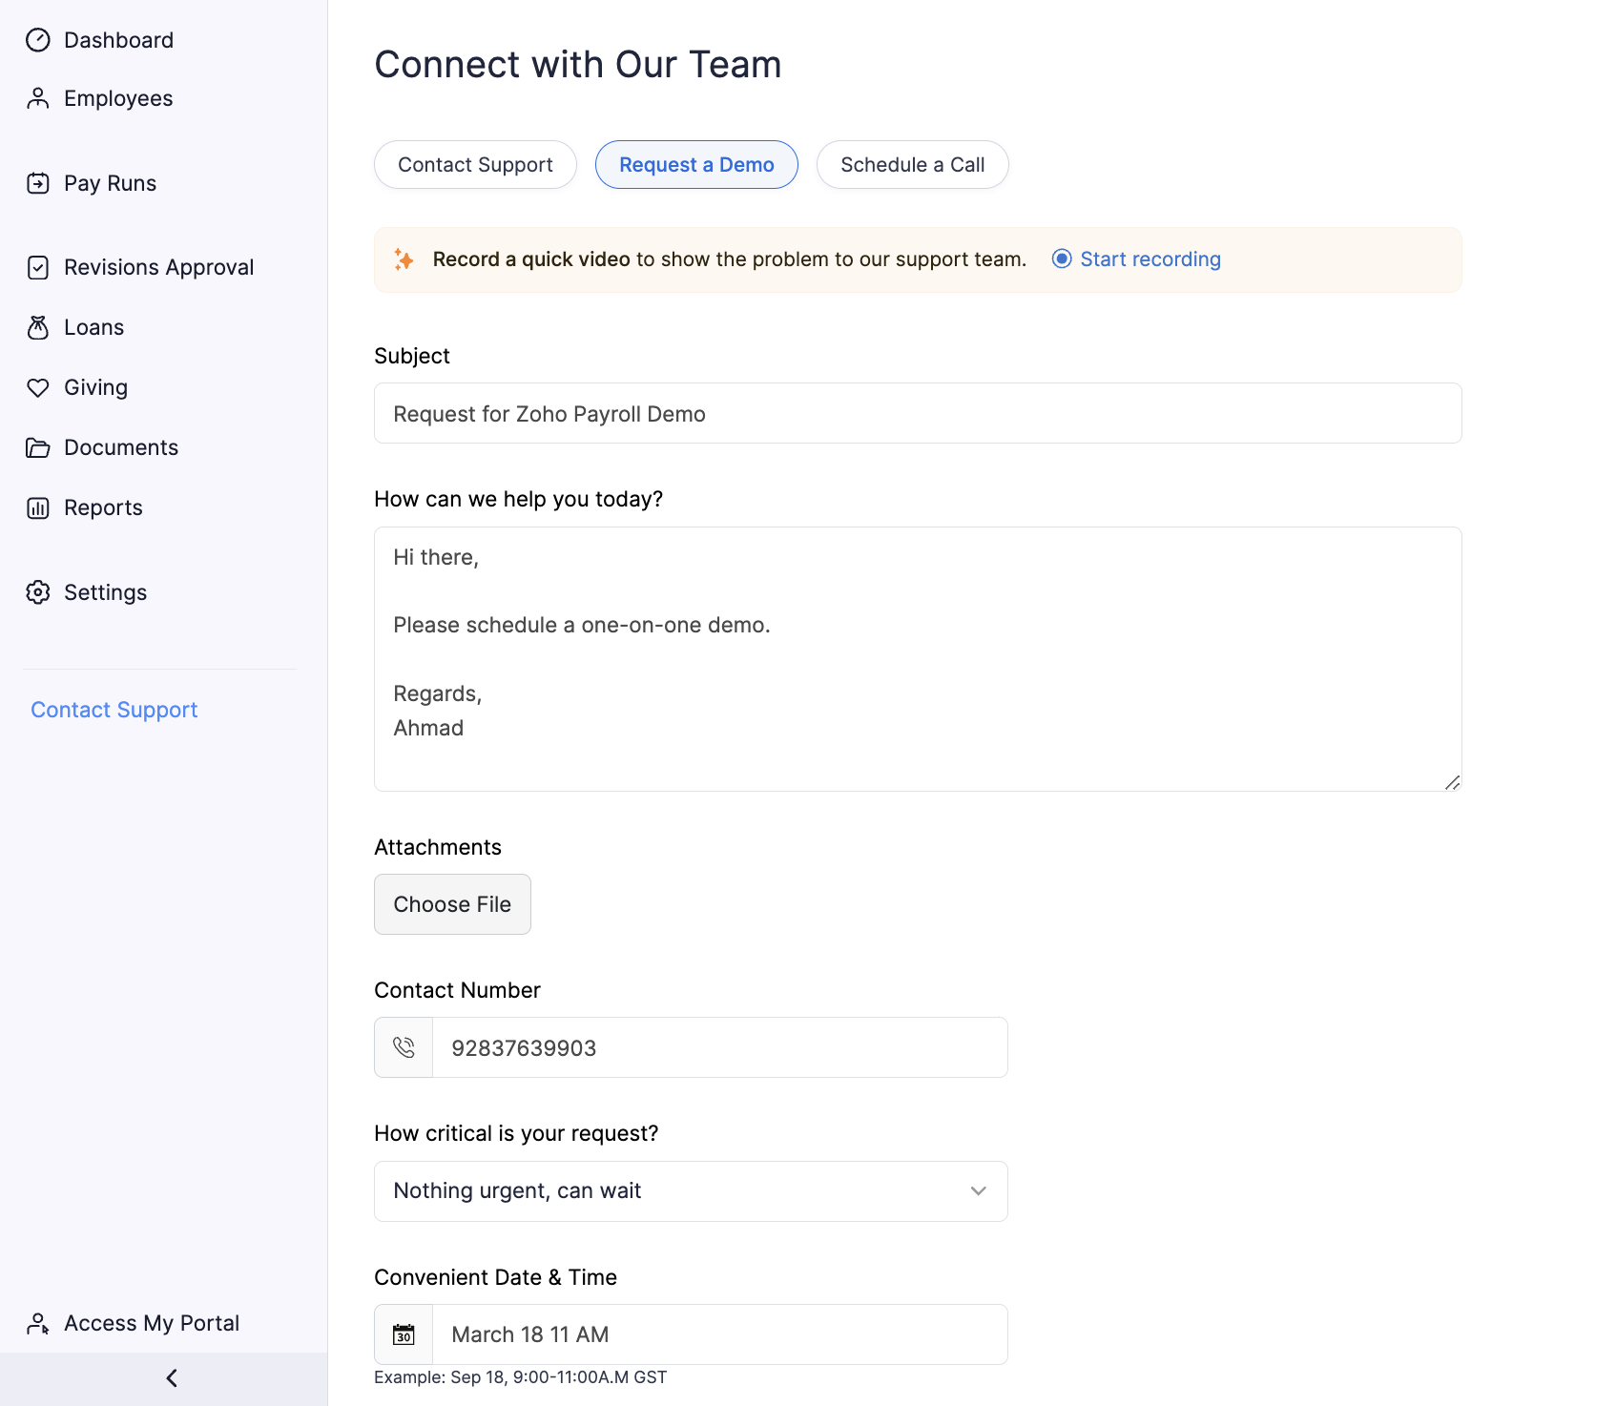Click the Reports chart icon
Screen dimensions: 1616x1406
38,507
